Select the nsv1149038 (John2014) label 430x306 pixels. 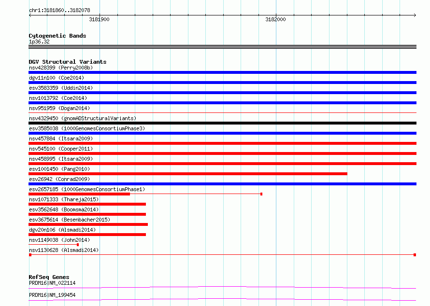59,240
